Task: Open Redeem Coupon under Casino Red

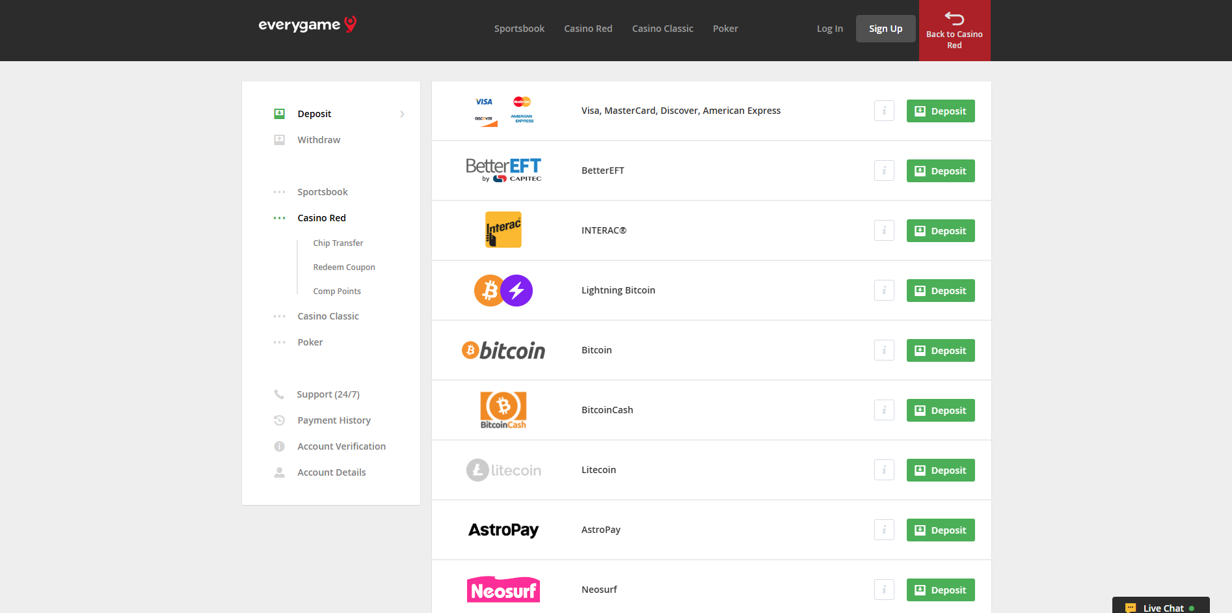Action: pyautogui.click(x=343, y=267)
